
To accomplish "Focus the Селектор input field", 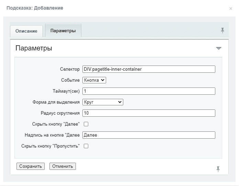I will coord(149,69).
